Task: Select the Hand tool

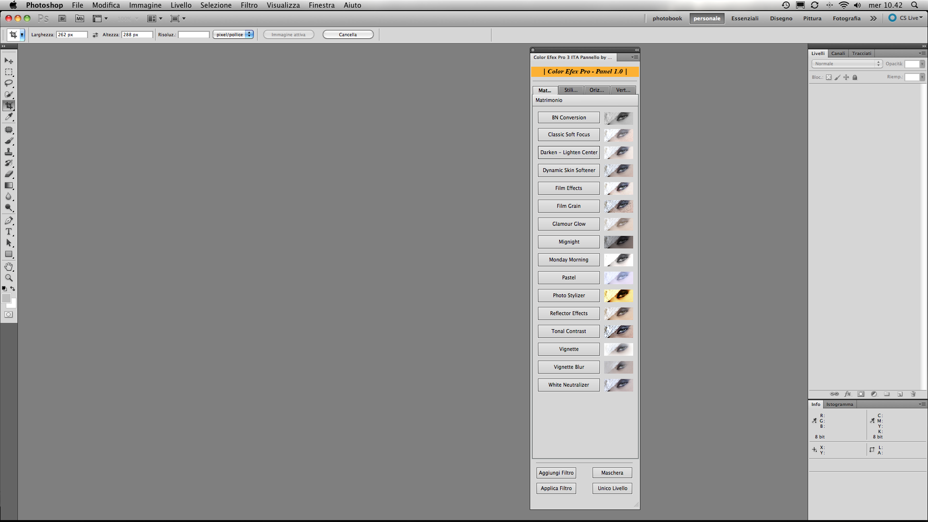Action: (9, 267)
